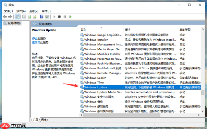Click gear icon of Windows Time row
This screenshot has height=129, width=207.
pos(82,83)
